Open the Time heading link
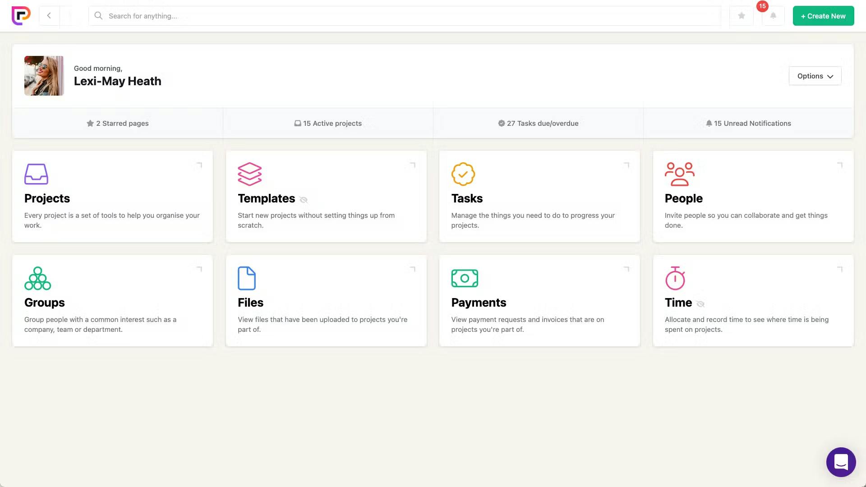This screenshot has height=487, width=866. (x=678, y=303)
